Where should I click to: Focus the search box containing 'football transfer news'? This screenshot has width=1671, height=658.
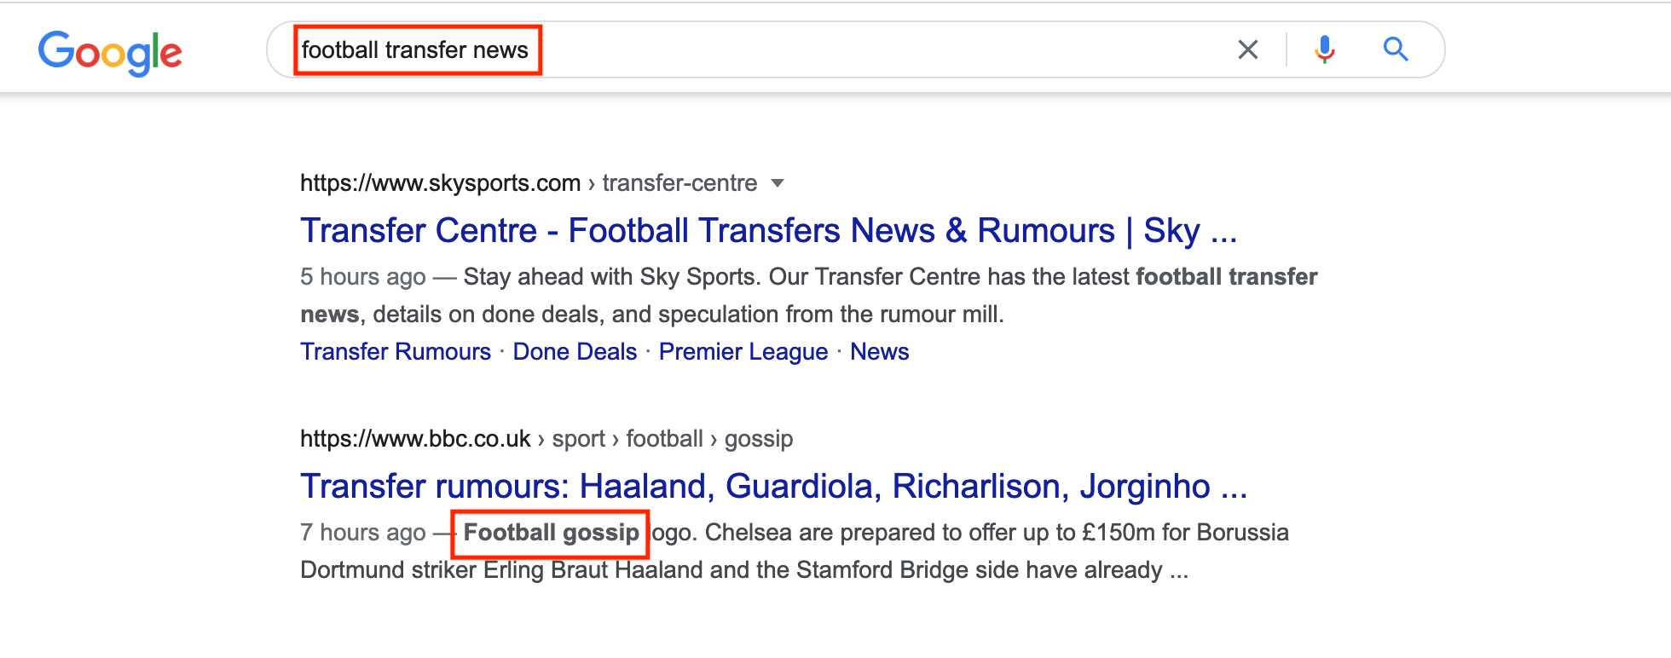click(767, 50)
